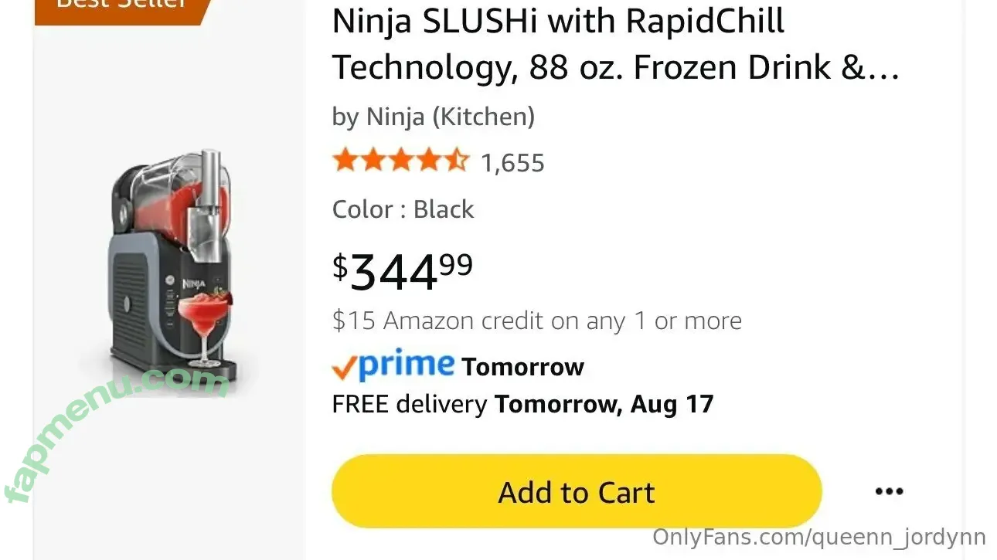Visit the by Ninja (Kitchen) brand link

433,117
